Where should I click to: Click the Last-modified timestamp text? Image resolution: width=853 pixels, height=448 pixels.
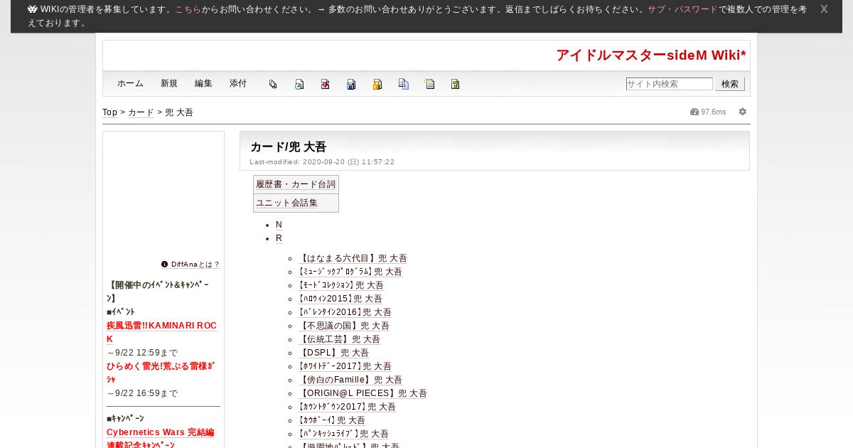click(x=322, y=162)
